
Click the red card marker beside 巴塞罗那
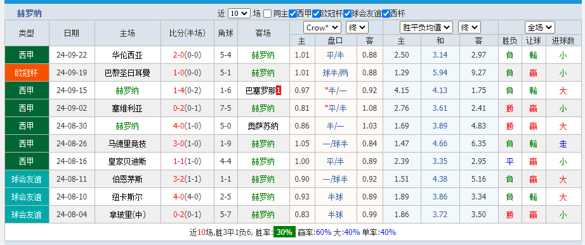click(279, 91)
